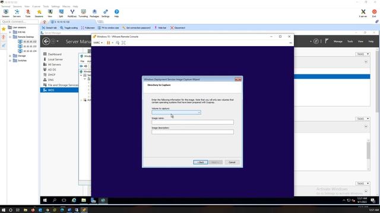Activate the Split toolbar icon
The image size is (380, 213).
coord(61,13)
